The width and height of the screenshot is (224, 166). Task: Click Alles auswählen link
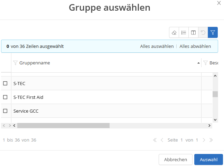tap(157, 46)
